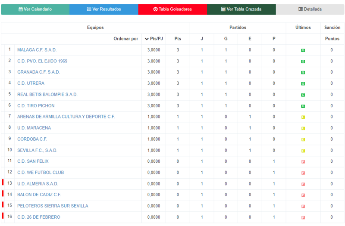Click the Puntos sub-header under Sanción
Viewport: 345px width, 226px height.
[x=332, y=39]
